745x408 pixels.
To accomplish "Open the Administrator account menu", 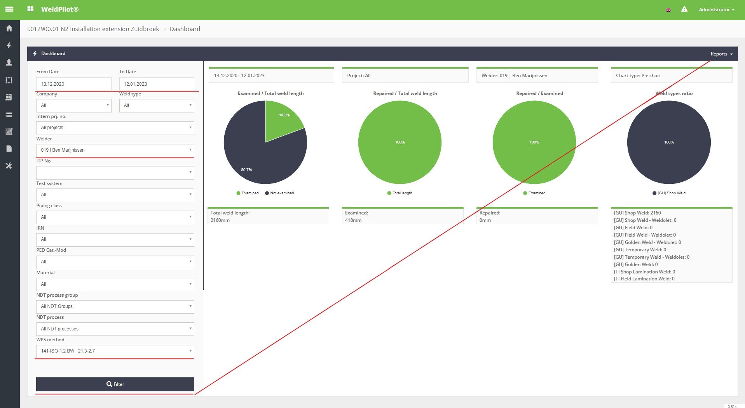I will pyautogui.click(x=716, y=10).
